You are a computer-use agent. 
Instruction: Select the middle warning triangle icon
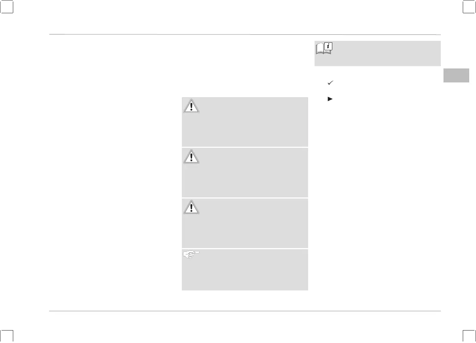point(191,156)
